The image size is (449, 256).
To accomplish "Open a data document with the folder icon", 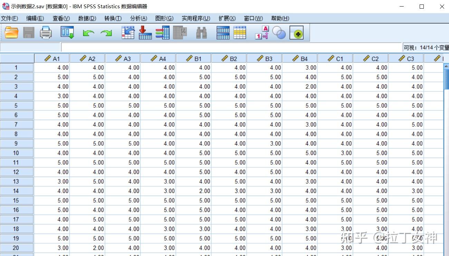I will pyautogui.click(x=11, y=33).
